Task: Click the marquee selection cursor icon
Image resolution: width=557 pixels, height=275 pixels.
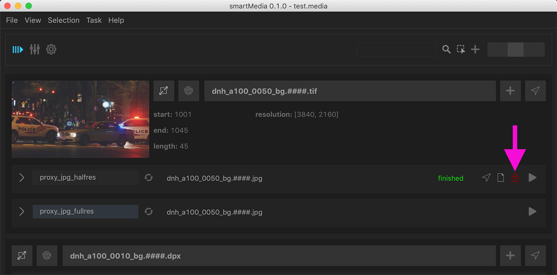Action: tap(461, 49)
